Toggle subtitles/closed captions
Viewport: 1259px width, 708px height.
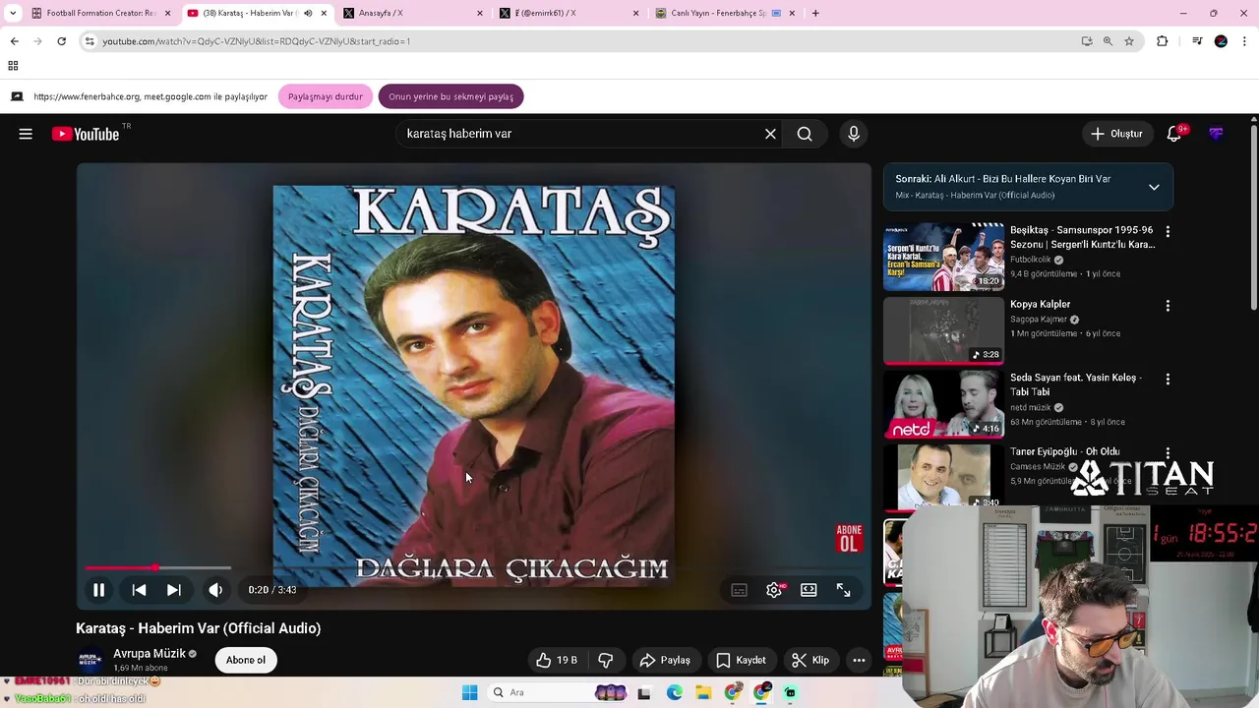tap(739, 590)
